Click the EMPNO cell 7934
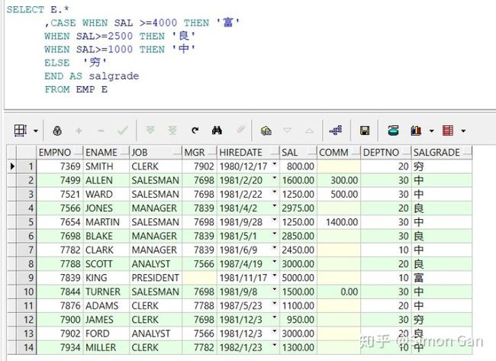 [60, 347]
